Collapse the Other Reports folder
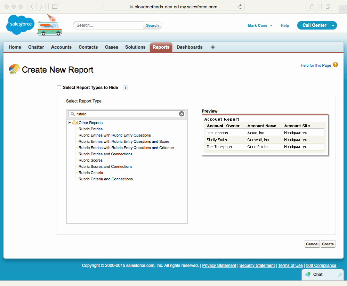The width and height of the screenshot is (347, 286). point(70,123)
